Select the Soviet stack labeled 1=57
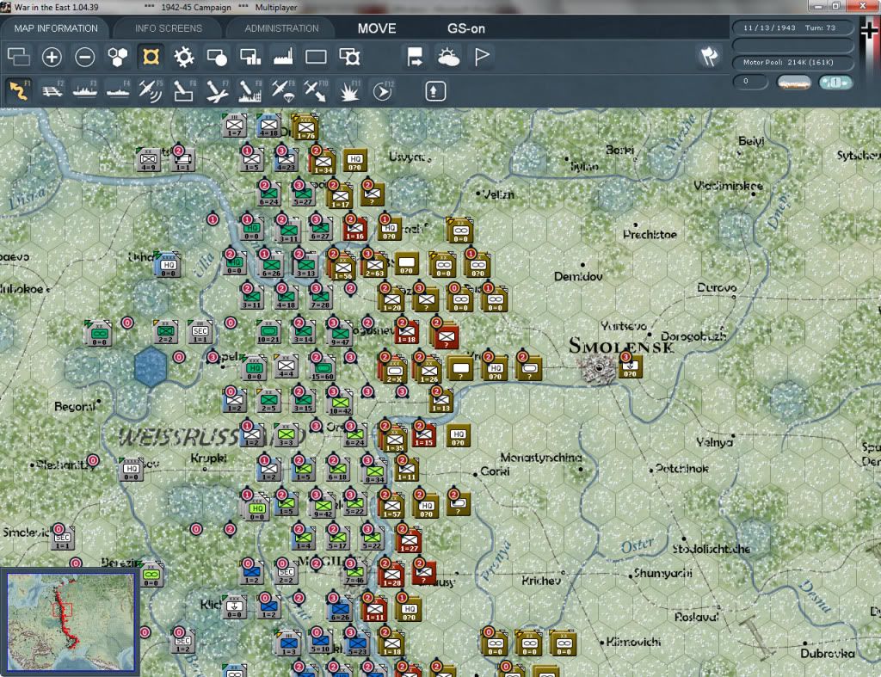Viewport: 881px width, 677px height. coord(392,506)
